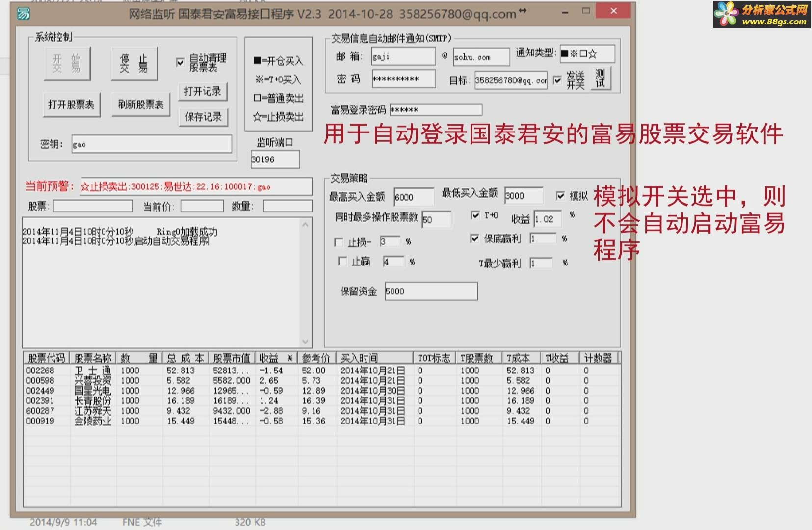Image resolution: width=812 pixels, height=530 pixels.
Task: Click 买入时间 column header
Action: tap(375, 358)
